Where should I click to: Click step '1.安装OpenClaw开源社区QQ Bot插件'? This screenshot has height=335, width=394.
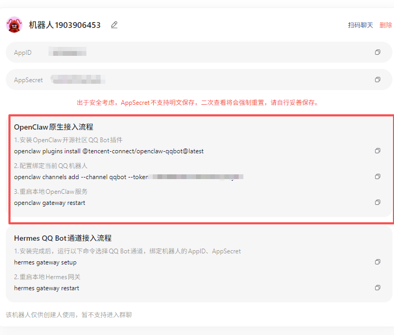68,140
